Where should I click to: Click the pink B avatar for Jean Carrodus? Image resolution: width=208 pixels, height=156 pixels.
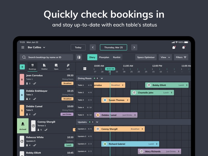click(x=22, y=79)
